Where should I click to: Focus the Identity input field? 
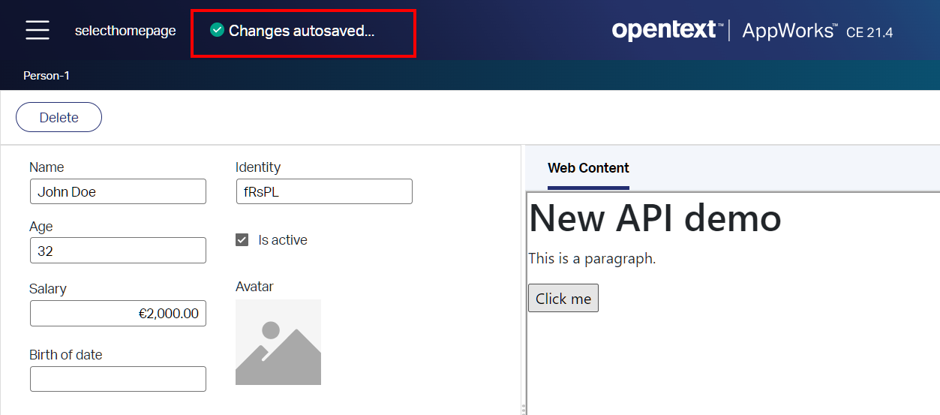[x=324, y=191]
